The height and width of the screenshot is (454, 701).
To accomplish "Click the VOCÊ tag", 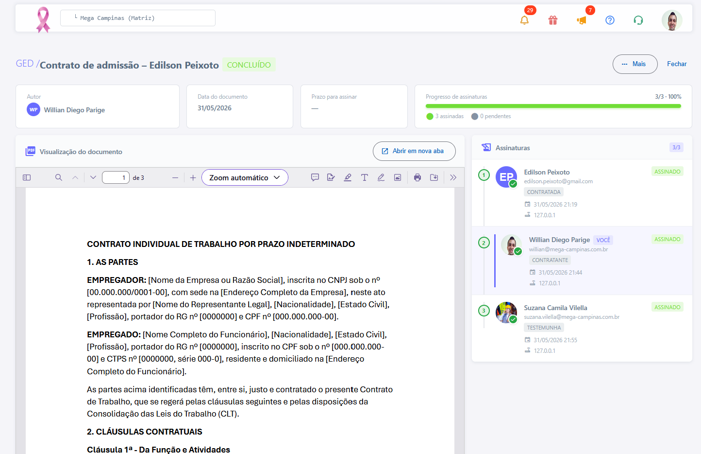I will (603, 240).
